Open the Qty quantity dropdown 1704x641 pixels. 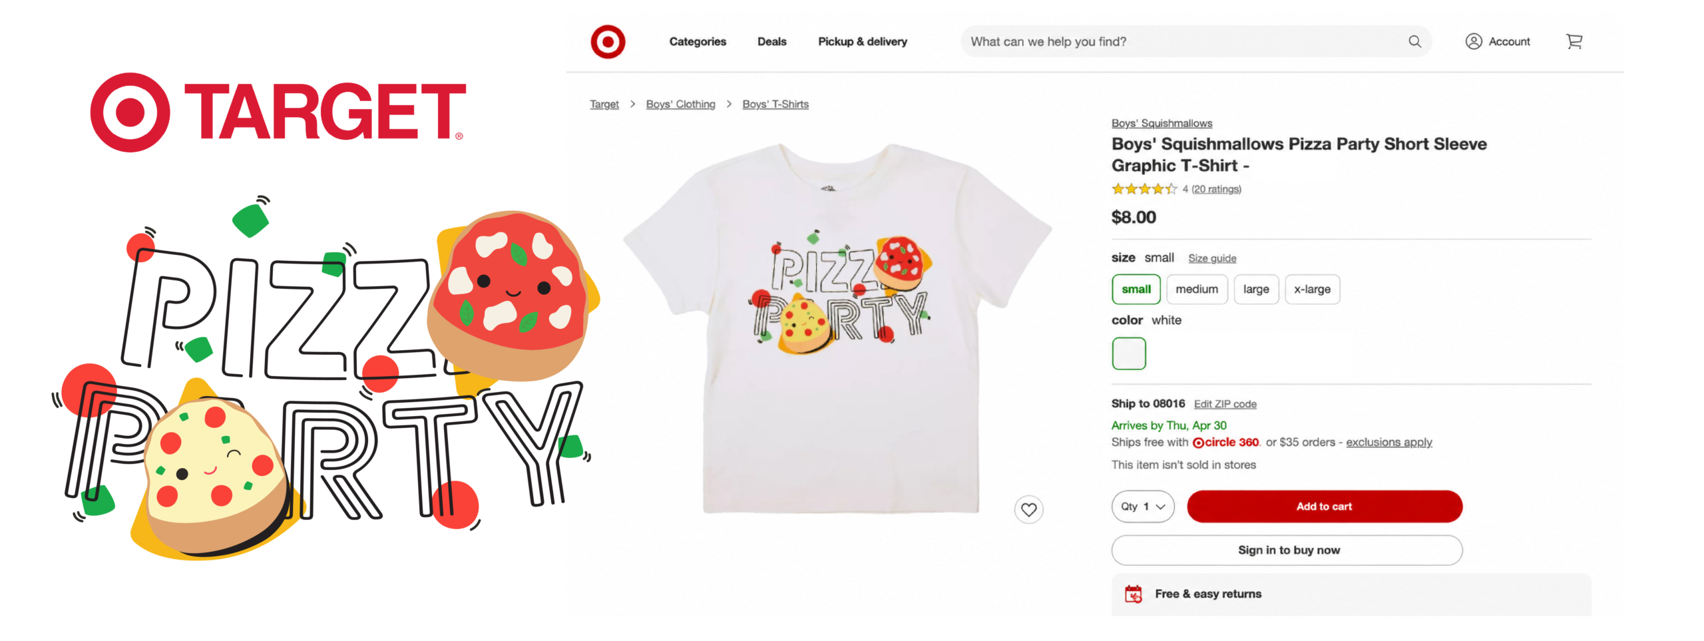(1142, 507)
